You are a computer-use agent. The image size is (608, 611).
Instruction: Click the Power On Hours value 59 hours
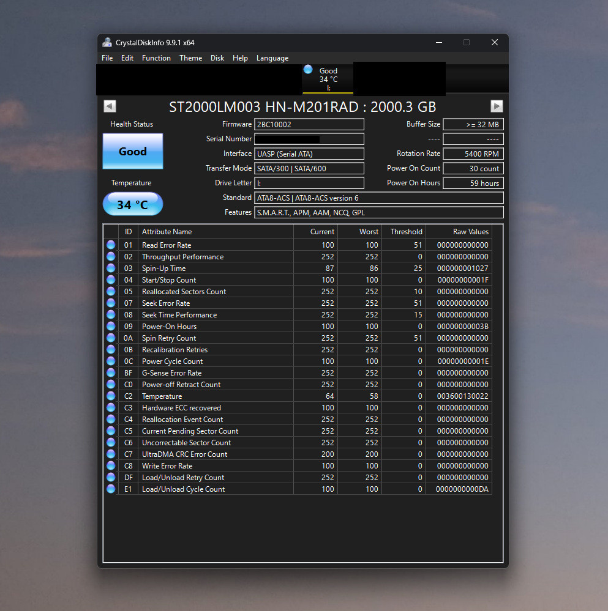pyautogui.click(x=473, y=183)
